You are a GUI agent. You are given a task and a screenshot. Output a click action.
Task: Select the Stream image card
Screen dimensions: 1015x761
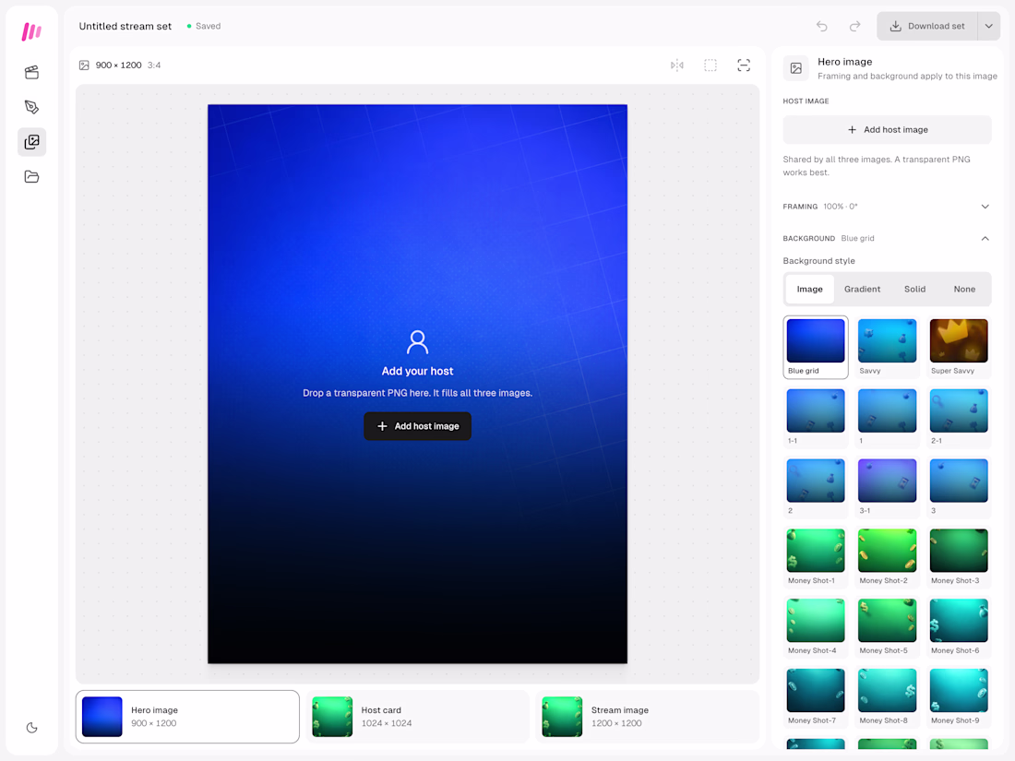tap(648, 717)
